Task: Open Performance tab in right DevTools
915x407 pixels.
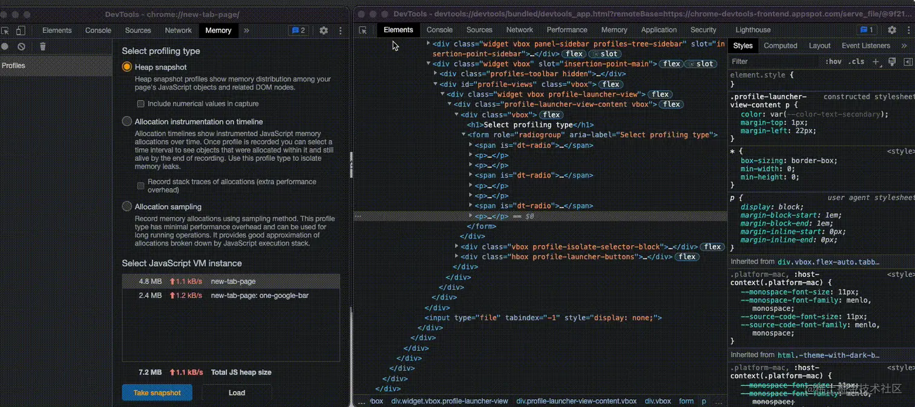Action: pos(567,30)
